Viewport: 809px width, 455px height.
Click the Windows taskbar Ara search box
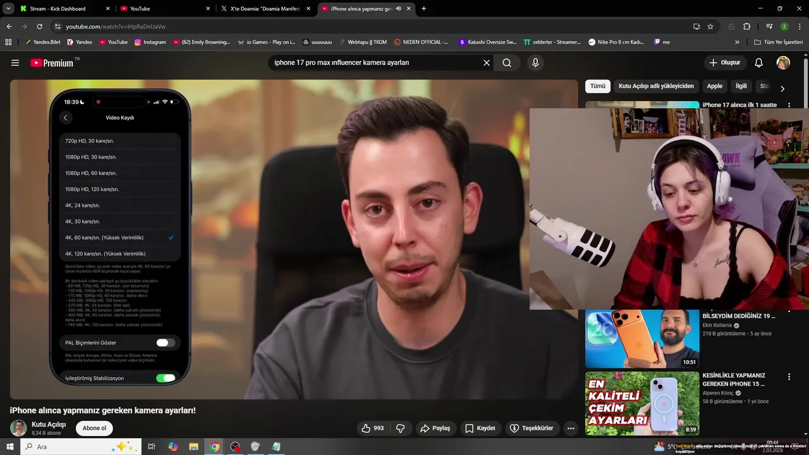[81, 447]
